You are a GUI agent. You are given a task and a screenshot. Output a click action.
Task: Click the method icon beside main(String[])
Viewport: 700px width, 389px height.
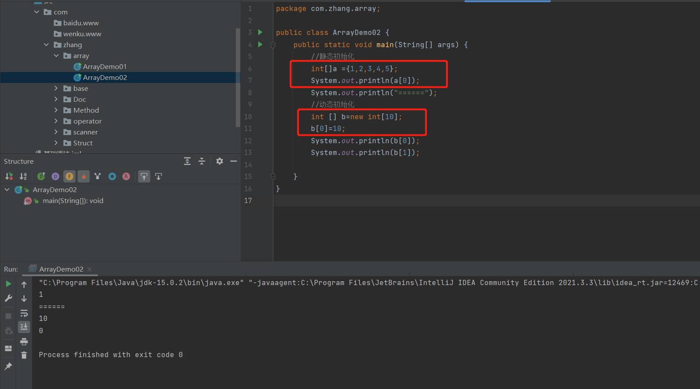[x=28, y=201]
